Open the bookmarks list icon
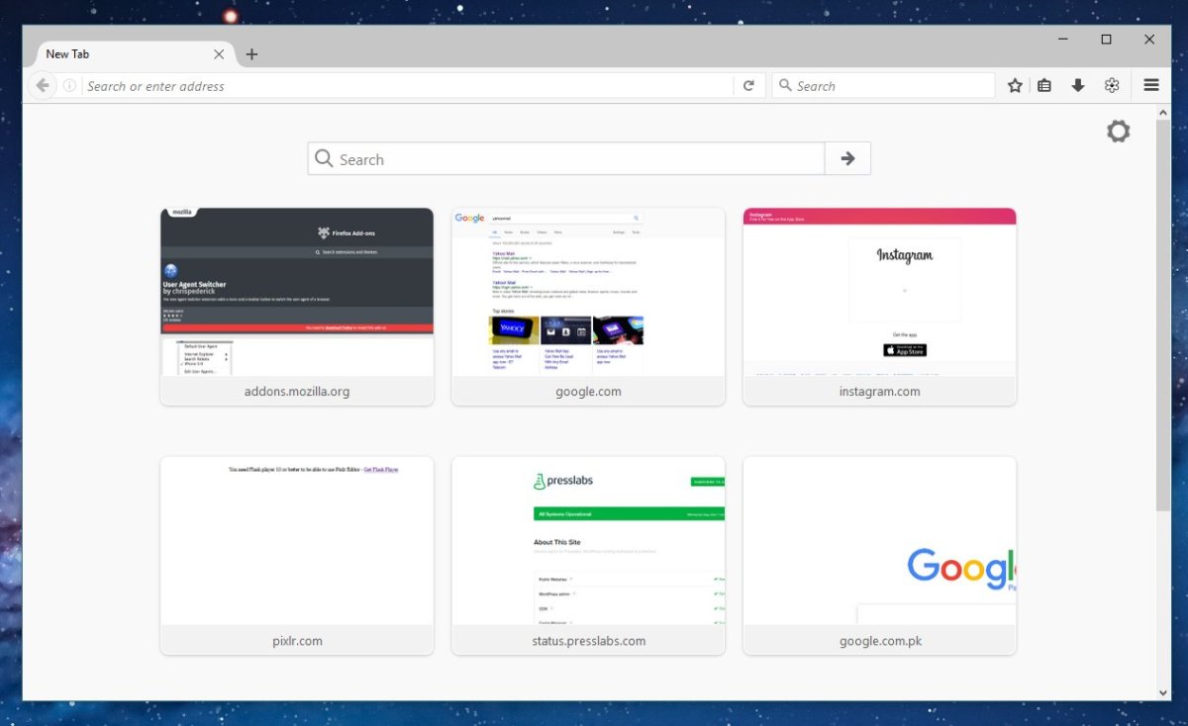The height and width of the screenshot is (726, 1188). click(1044, 86)
